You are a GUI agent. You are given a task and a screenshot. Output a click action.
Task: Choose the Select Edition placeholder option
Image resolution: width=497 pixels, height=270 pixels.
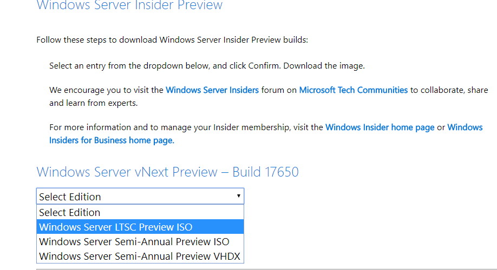[x=140, y=212]
